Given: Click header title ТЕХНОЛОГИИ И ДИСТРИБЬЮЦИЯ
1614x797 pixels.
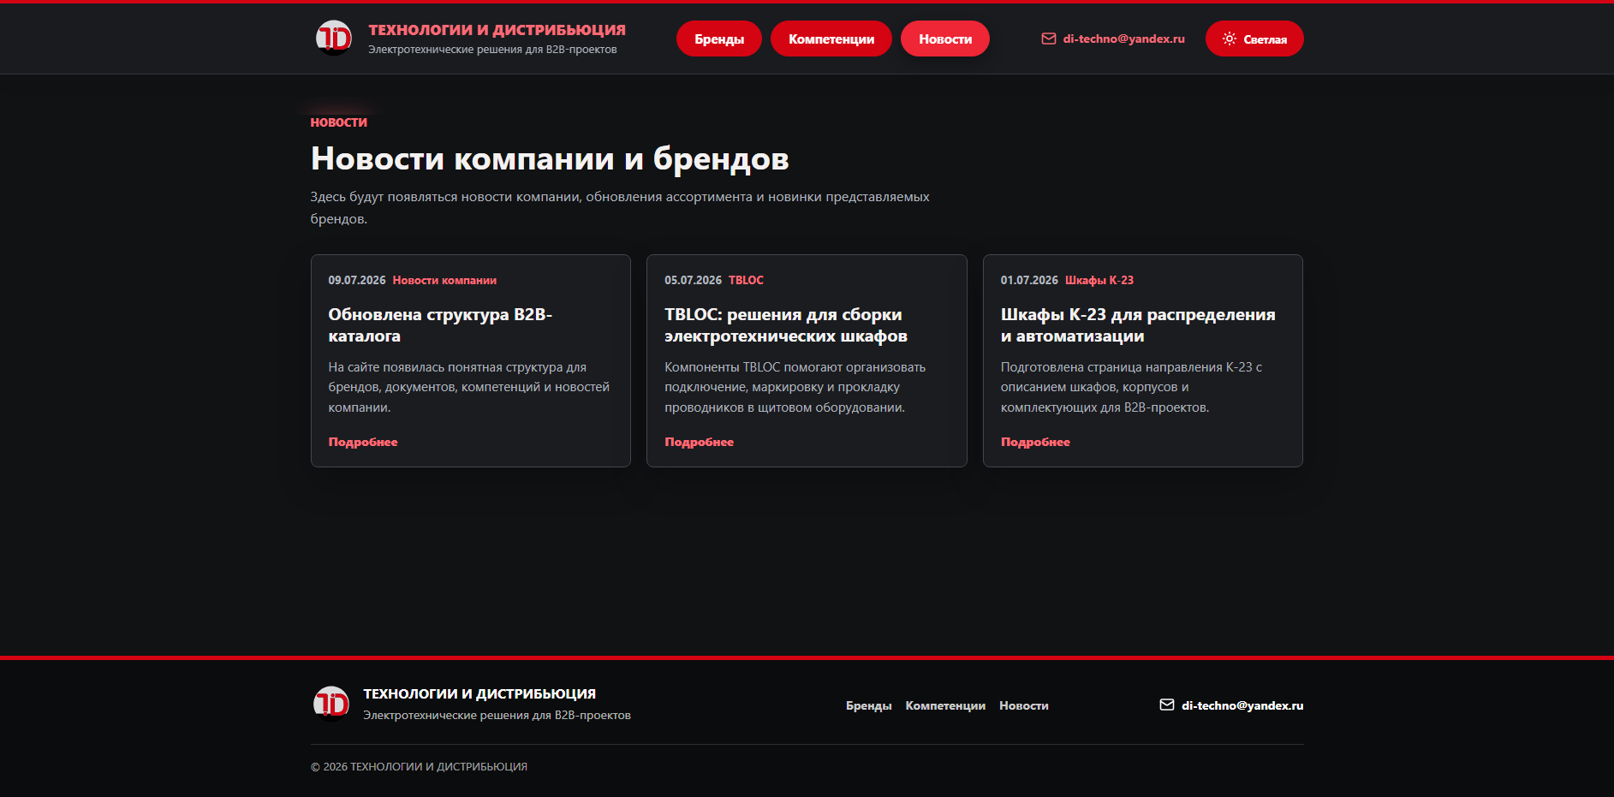Looking at the screenshot, I should (497, 30).
